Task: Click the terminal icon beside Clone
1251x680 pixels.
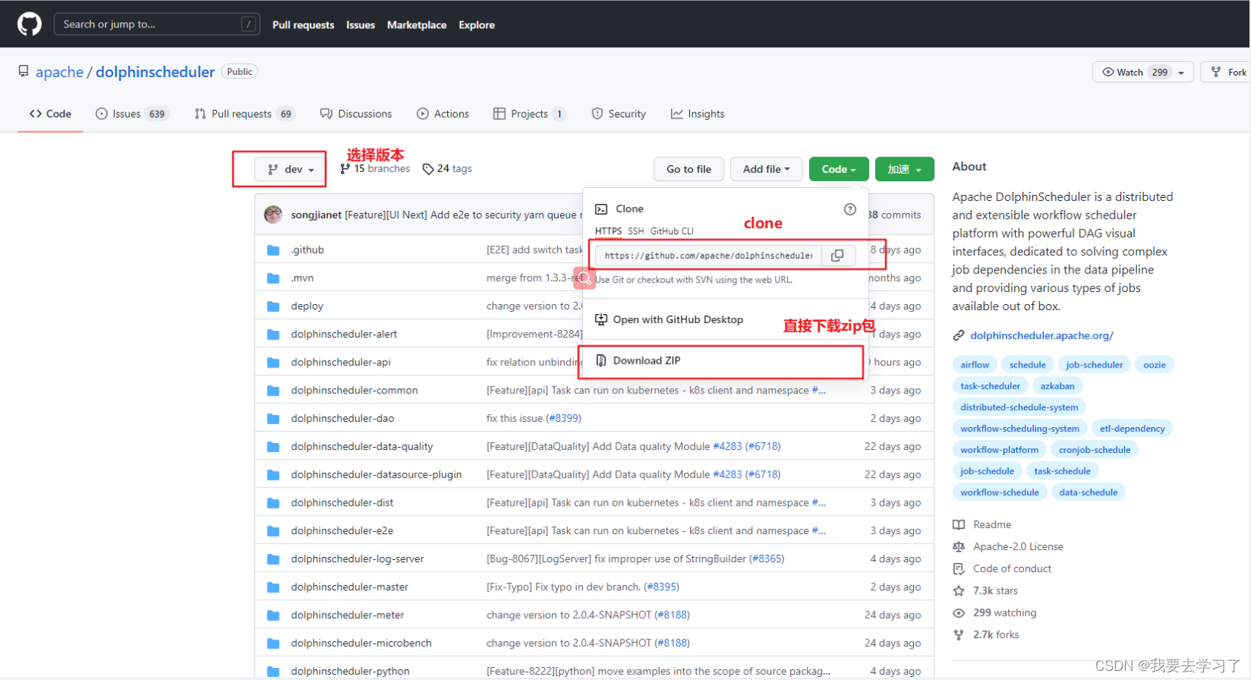Action: pyautogui.click(x=601, y=209)
